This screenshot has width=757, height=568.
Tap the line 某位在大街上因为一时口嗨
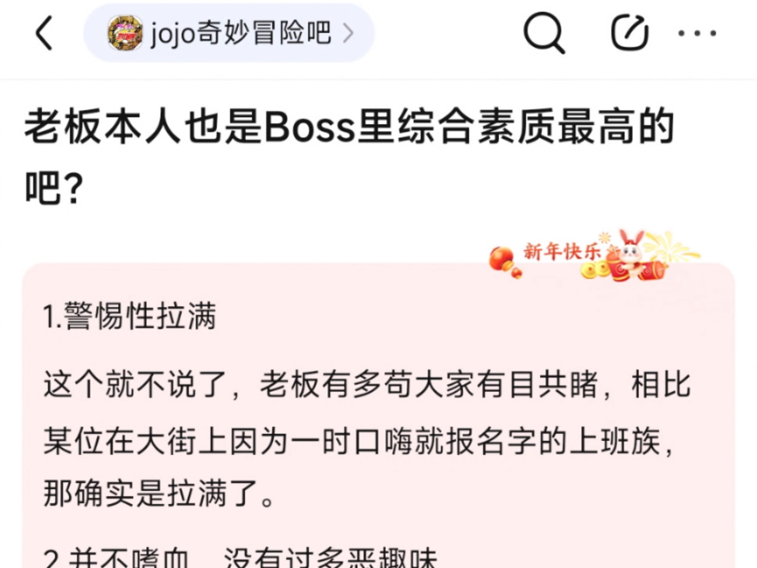359,441
